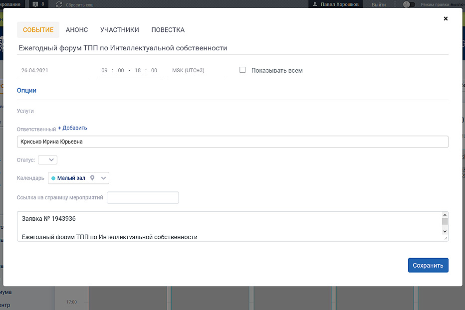The height and width of the screenshot is (310, 465).
Task: Switch to the Анонс tab
Action: (77, 30)
